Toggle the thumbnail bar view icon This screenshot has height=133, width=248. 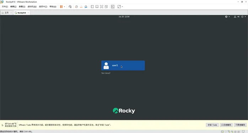click(x=97, y=7)
